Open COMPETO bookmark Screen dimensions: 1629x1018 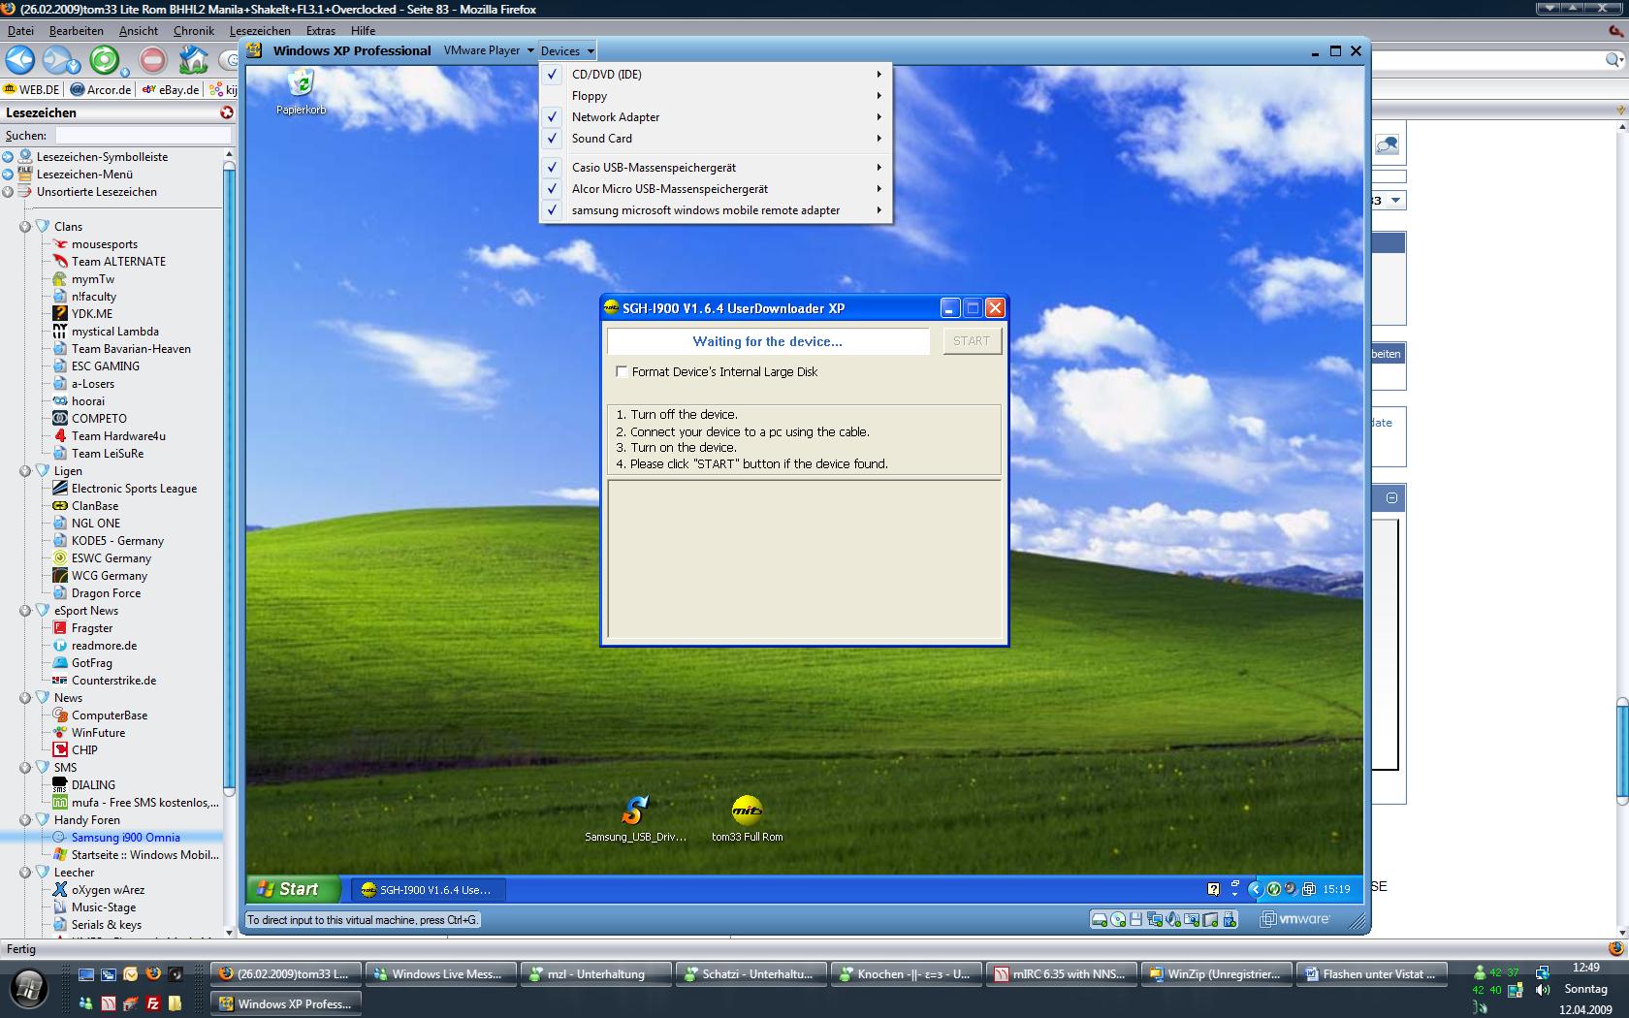coord(99,419)
